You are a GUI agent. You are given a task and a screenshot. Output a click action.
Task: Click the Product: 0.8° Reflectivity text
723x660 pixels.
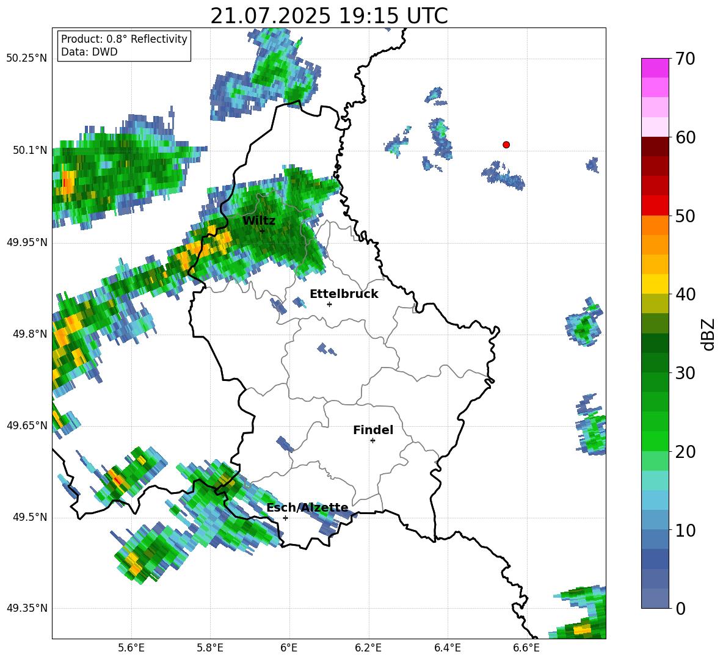(124, 39)
